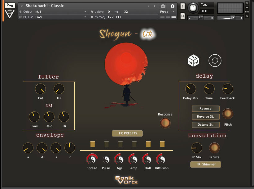
Task: Toggle the Amp effect switch
Action: (x=134, y=144)
